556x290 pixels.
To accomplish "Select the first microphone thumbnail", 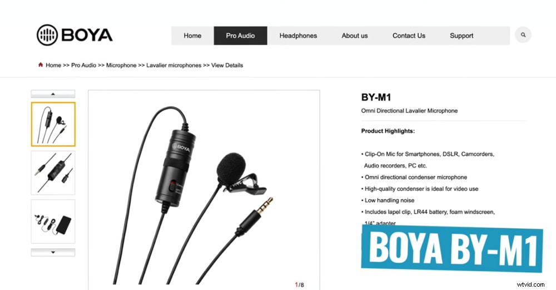I will click(x=53, y=124).
